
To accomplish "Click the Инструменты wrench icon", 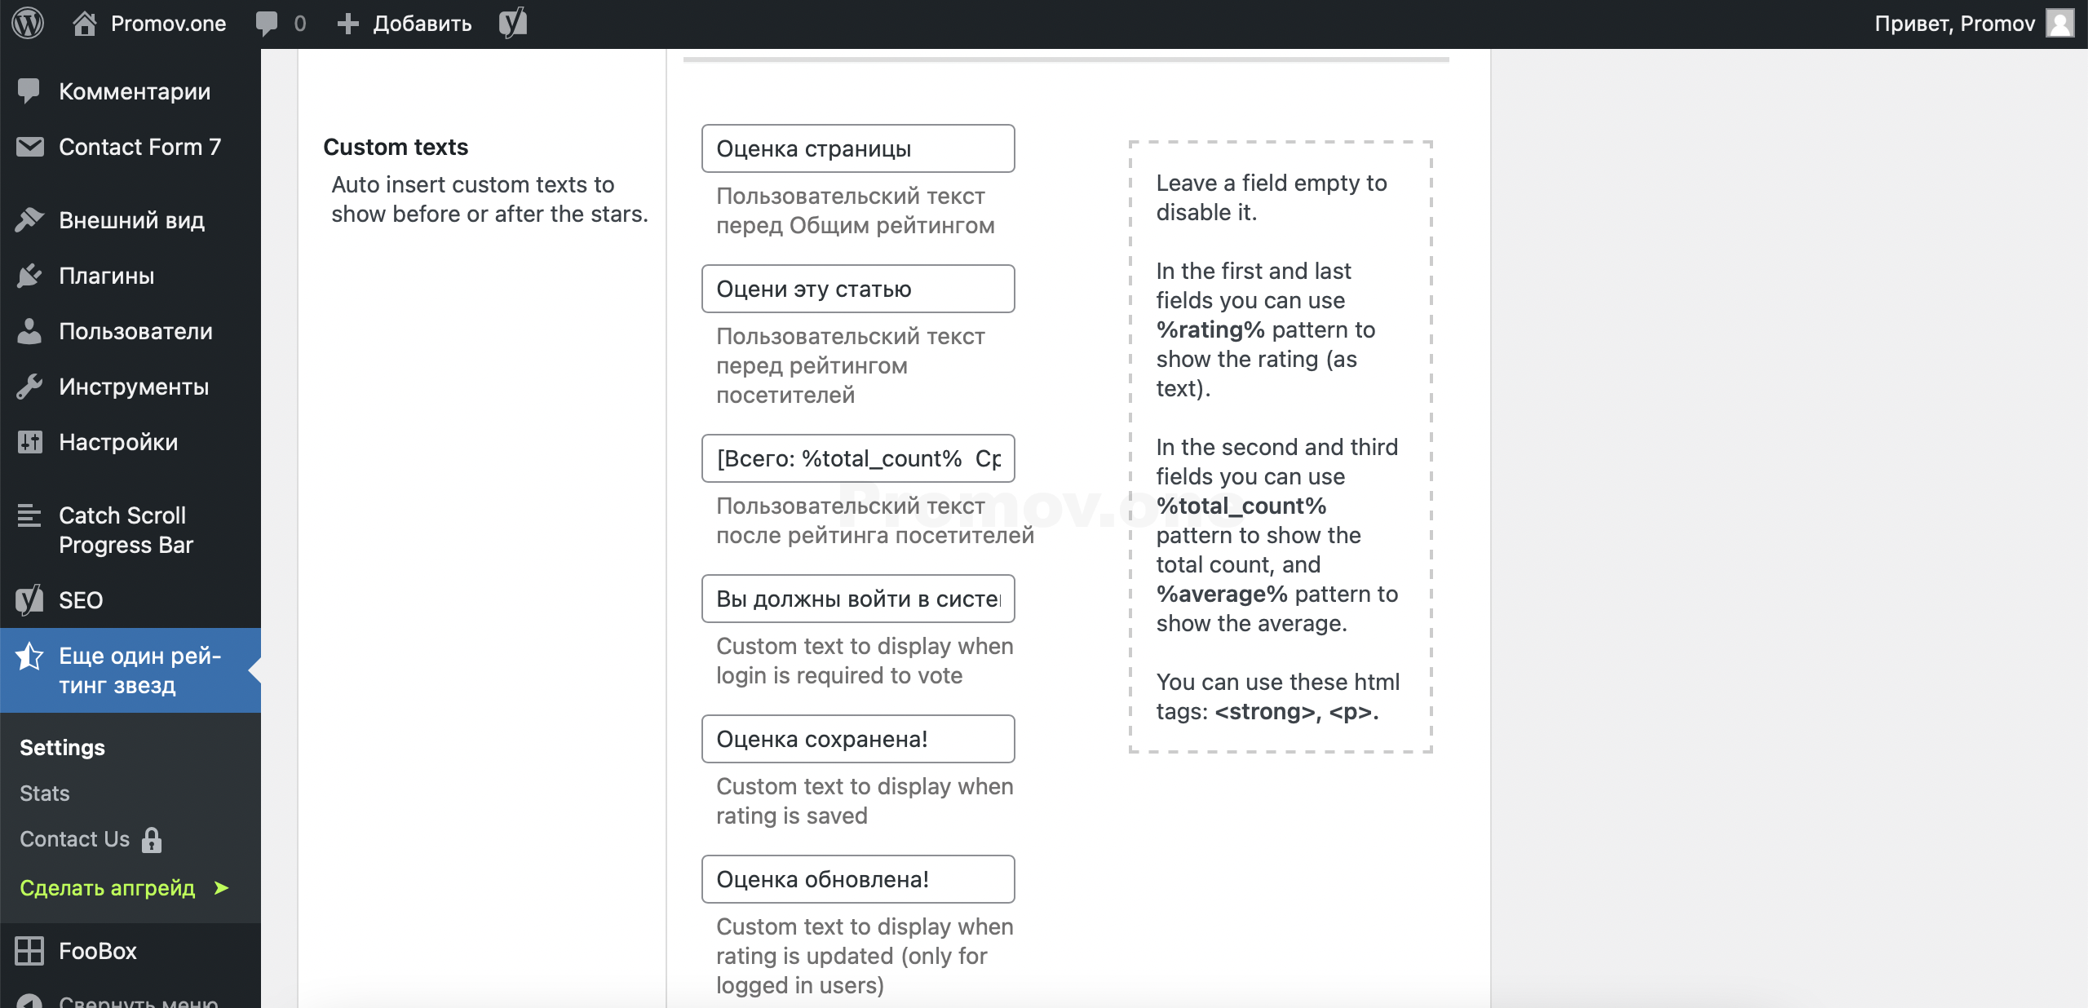I will click(x=29, y=387).
